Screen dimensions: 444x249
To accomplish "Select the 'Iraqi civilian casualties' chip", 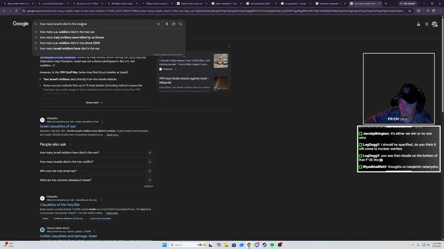I will click(101, 219).
